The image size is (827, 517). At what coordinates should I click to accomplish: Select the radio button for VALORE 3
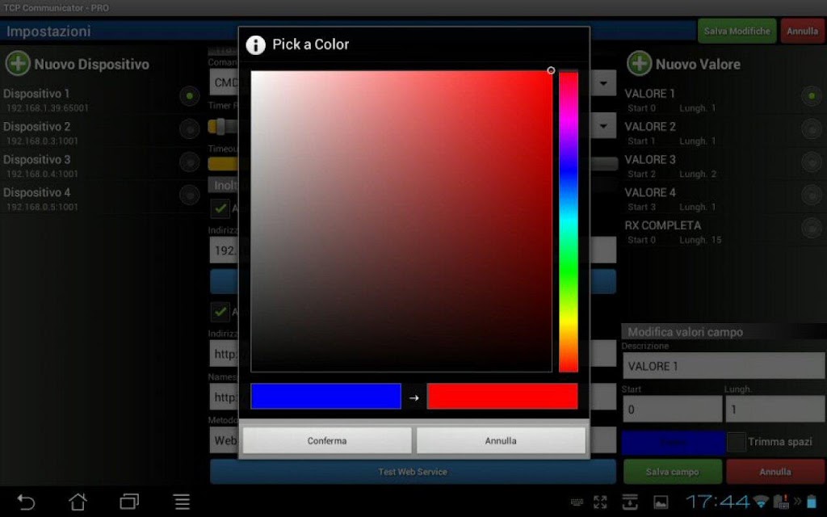(811, 162)
